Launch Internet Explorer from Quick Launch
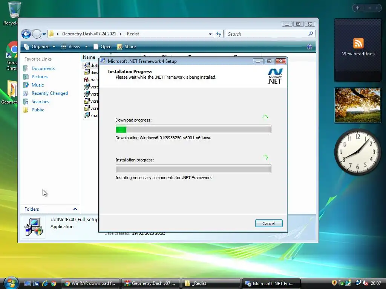This screenshot has height=289, width=386. (45, 283)
